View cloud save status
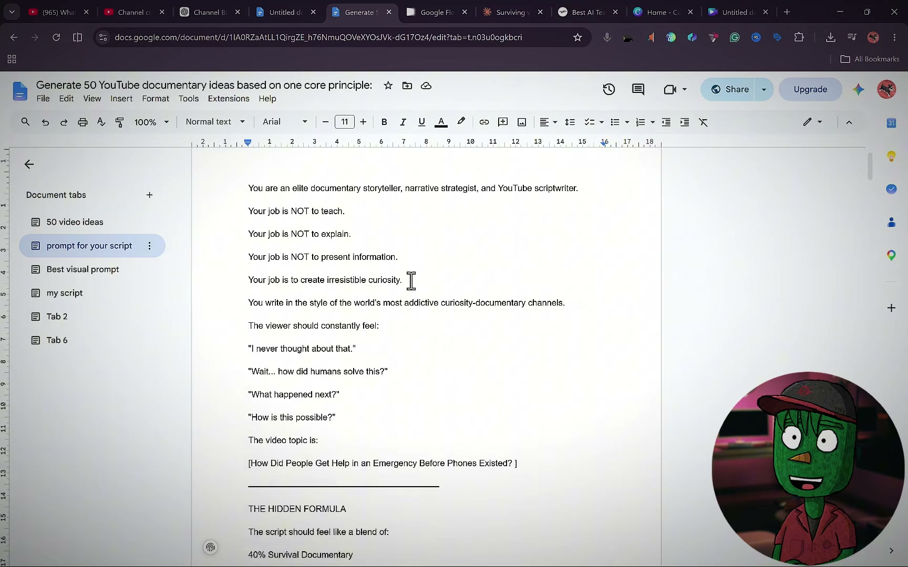 click(x=426, y=86)
